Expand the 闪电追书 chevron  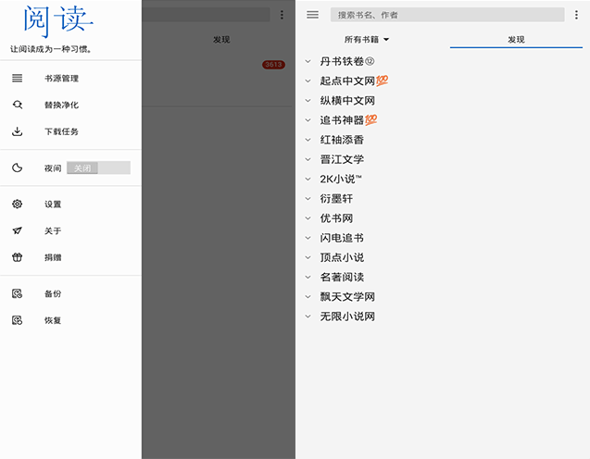(x=308, y=238)
